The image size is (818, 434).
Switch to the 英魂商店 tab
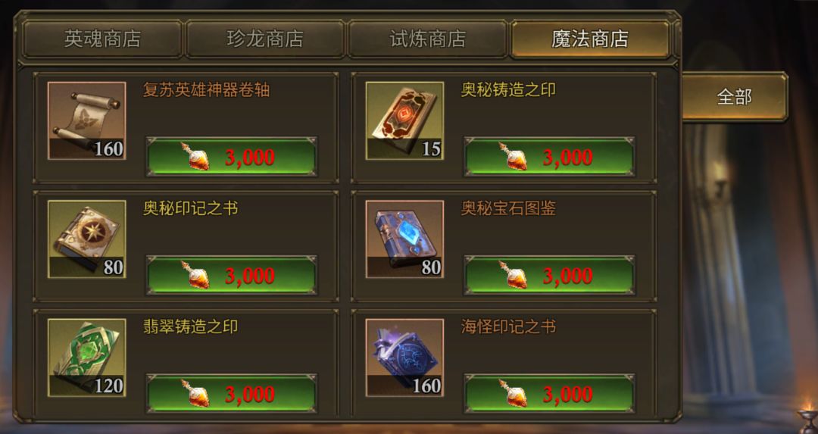click(102, 39)
